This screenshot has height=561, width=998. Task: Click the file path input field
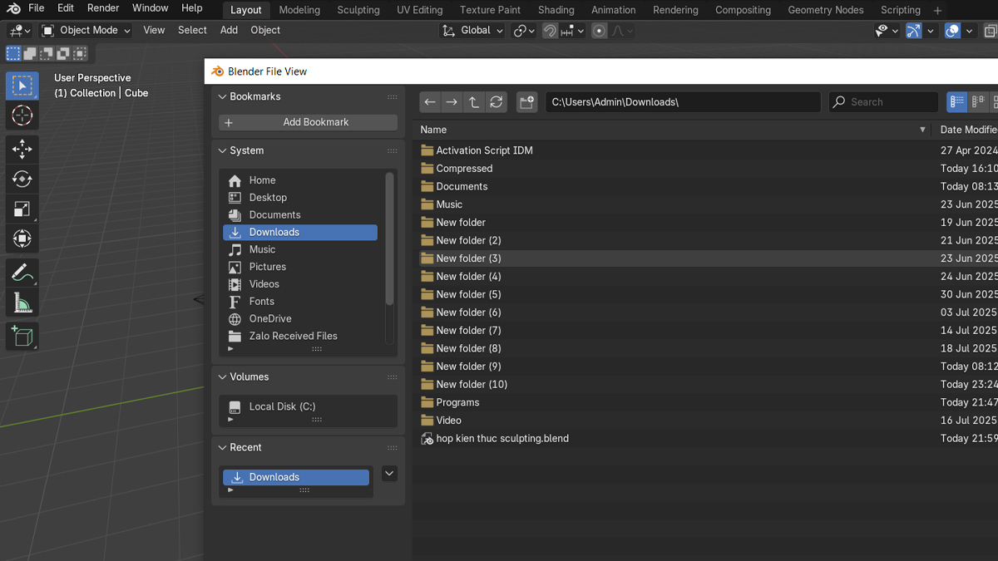pos(683,102)
